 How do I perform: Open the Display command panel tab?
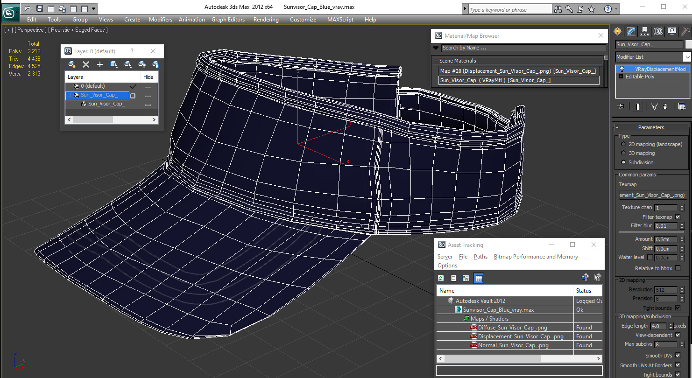672,31
